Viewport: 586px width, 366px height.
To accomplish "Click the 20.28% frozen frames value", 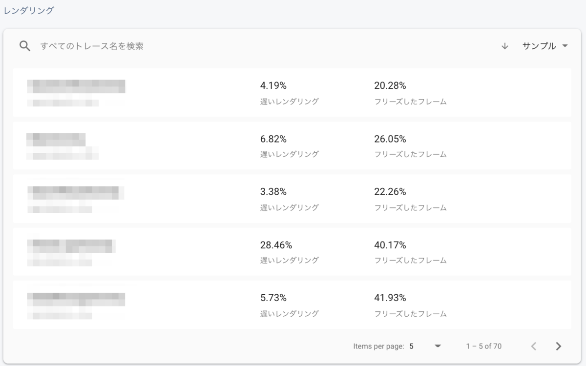I will 390,86.
